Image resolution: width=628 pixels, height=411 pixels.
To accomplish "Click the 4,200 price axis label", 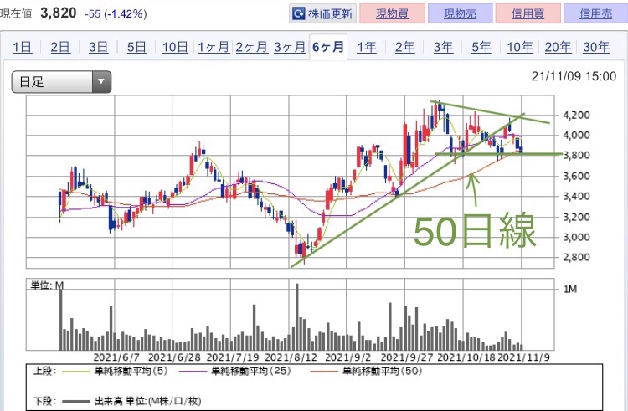I will coord(576,116).
